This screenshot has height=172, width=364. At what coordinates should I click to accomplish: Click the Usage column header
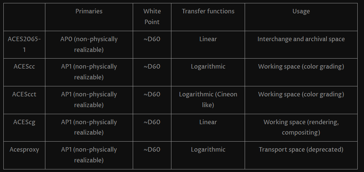point(301,11)
